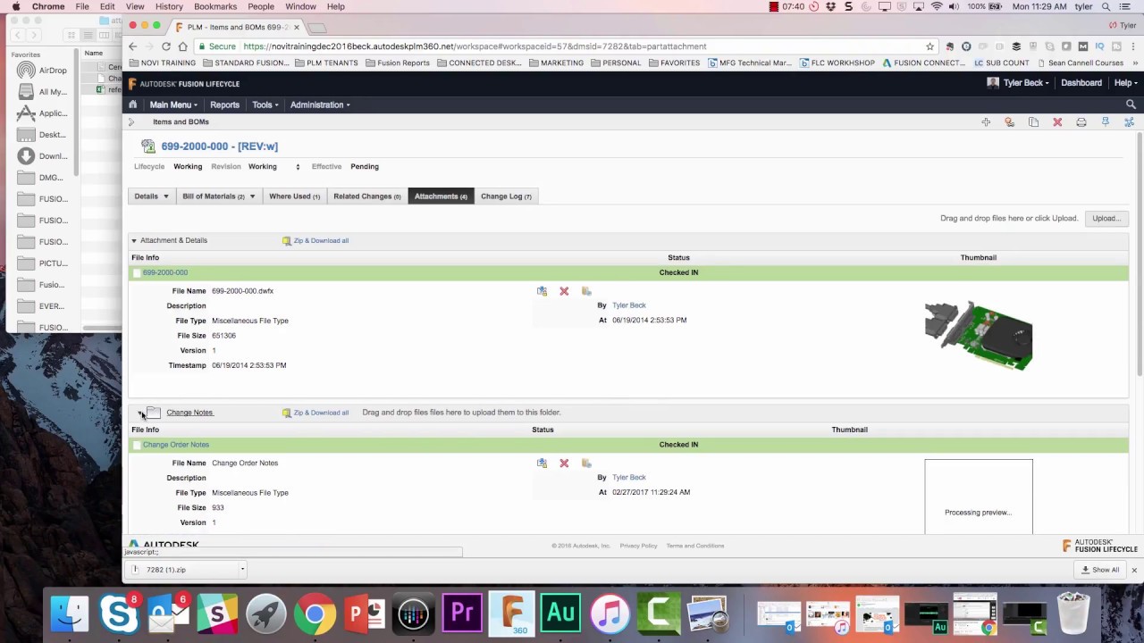Open the Working revision selector arrows

pyautogui.click(x=298, y=167)
